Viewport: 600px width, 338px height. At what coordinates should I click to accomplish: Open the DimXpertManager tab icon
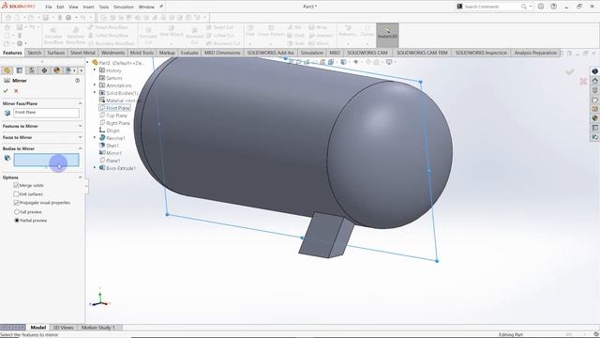tap(44, 70)
